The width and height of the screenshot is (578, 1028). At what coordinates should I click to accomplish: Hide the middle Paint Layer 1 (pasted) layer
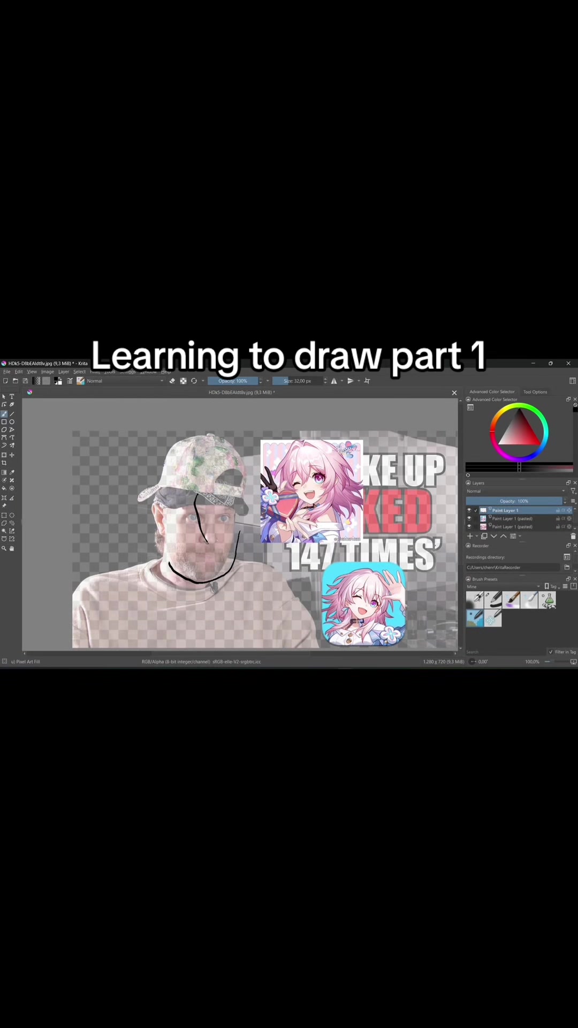[x=469, y=518]
